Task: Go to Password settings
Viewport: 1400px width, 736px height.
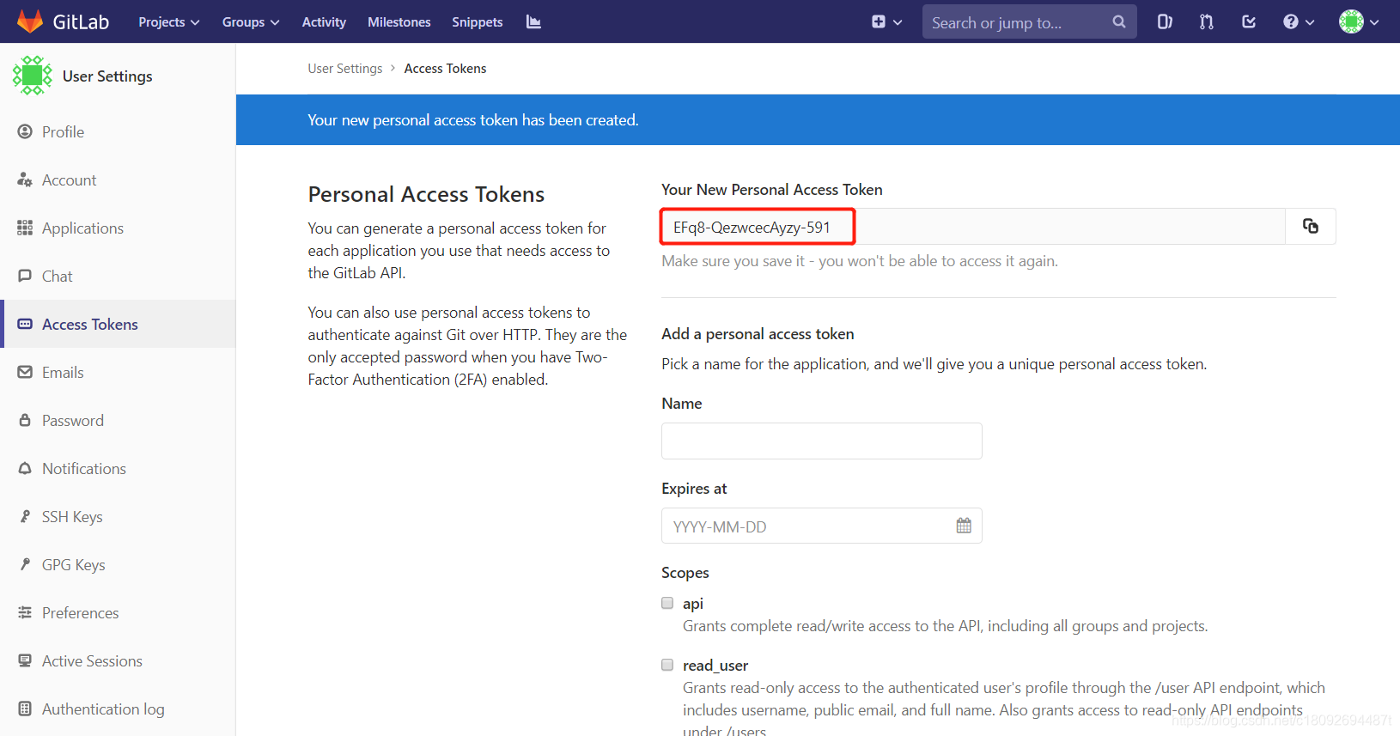Action: [118, 420]
